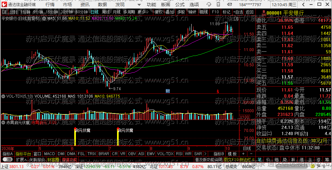Click the + zoom-in chart button

pos(243,154)
